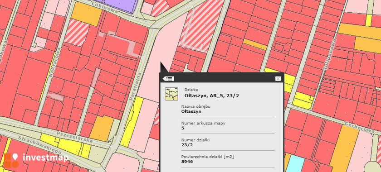Click the list icon in popup header
Image resolution: width=381 pixels, height=172 pixels.
click(x=168, y=79)
